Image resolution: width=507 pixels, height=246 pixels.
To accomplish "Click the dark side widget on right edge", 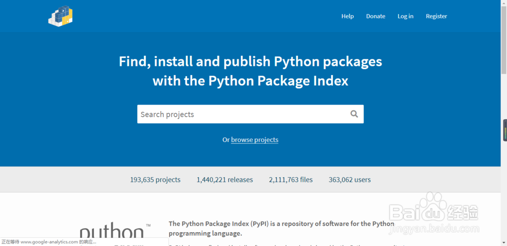I will 505,130.
